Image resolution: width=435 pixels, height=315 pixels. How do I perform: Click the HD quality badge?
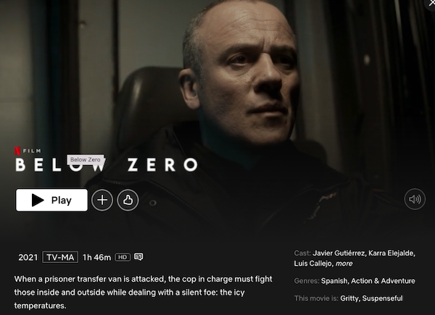tap(123, 257)
